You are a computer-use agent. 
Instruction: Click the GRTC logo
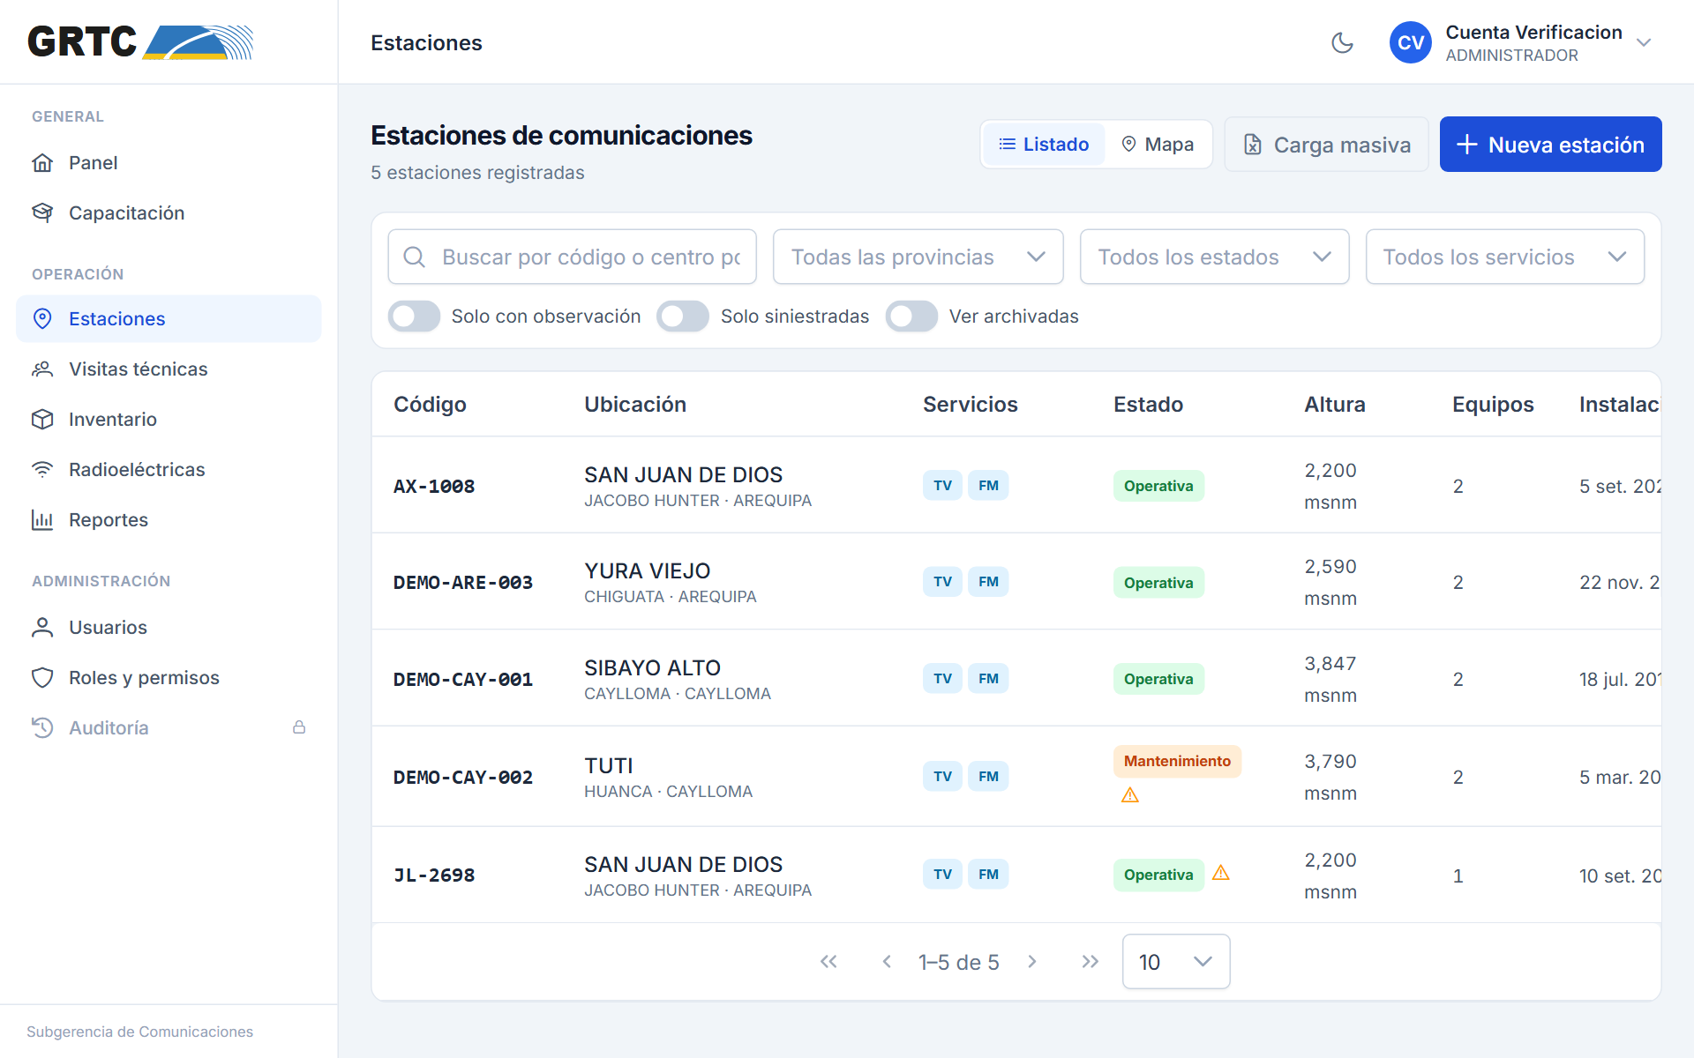tap(140, 42)
